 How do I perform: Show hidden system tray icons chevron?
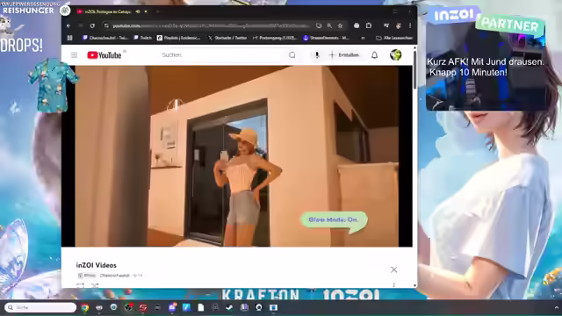coord(556,307)
